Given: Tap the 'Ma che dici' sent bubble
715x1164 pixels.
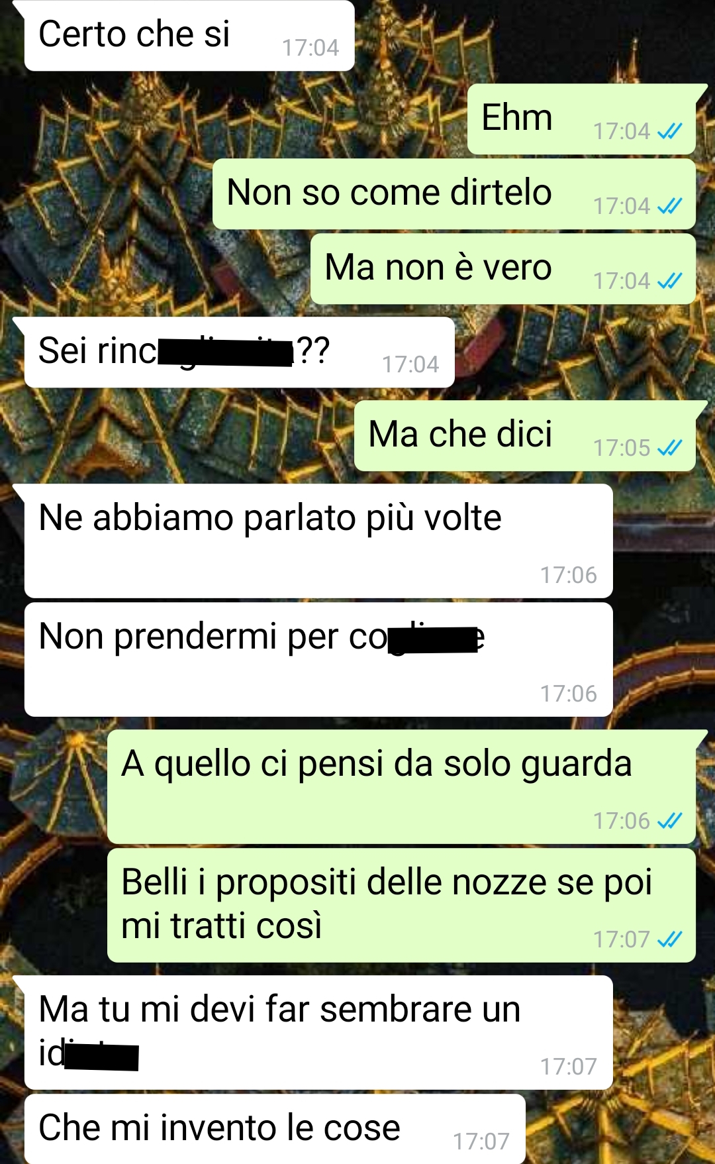Looking at the screenshot, I should (x=525, y=436).
